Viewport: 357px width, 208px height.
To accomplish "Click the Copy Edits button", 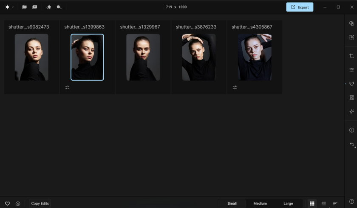I will pyautogui.click(x=40, y=203).
